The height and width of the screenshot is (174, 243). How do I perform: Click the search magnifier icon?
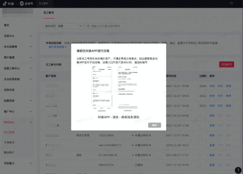tap(88, 26)
